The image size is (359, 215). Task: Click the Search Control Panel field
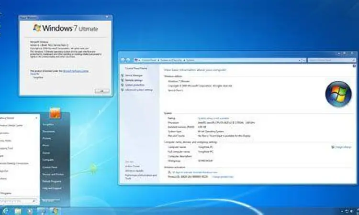point(328,60)
